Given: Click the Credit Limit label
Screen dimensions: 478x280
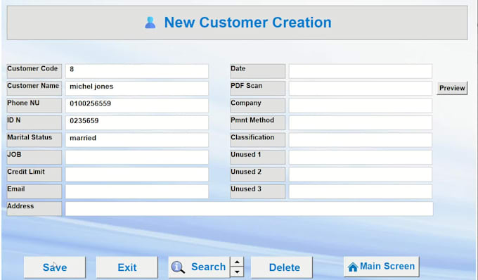Looking at the screenshot, I should click(x=34, y=174).
